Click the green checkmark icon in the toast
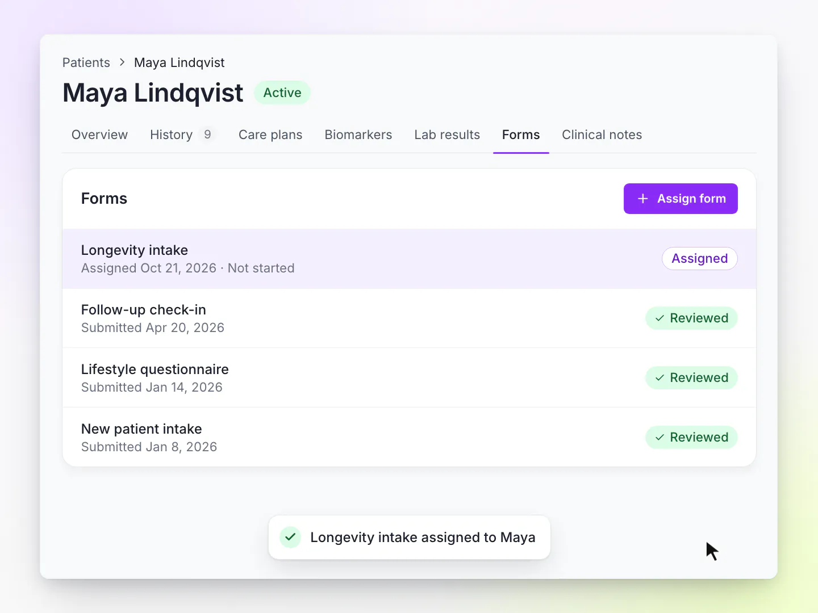The height and width of the screenshot is (613, 818). click(290, 537)
